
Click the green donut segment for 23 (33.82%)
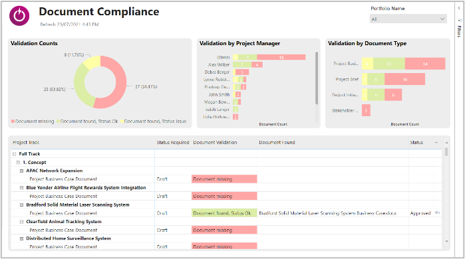click(x=80, y=87)
